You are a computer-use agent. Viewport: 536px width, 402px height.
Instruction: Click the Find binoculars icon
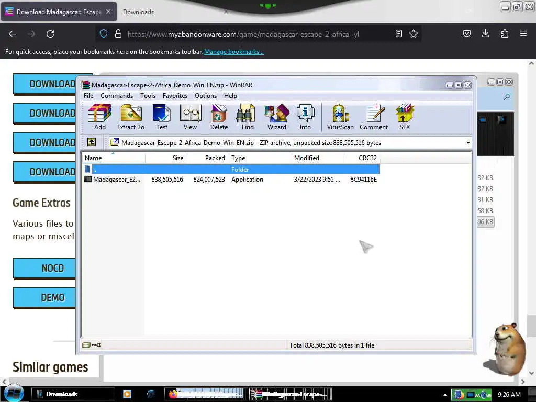(248, 117)
